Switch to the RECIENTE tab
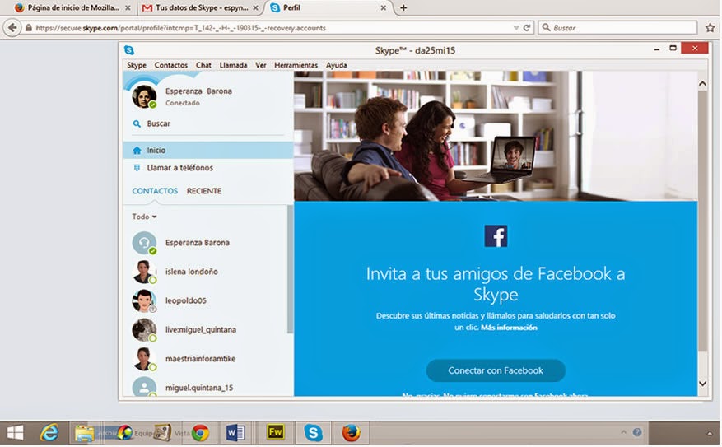This screenshot has width=722, height=447. (204, 191)
